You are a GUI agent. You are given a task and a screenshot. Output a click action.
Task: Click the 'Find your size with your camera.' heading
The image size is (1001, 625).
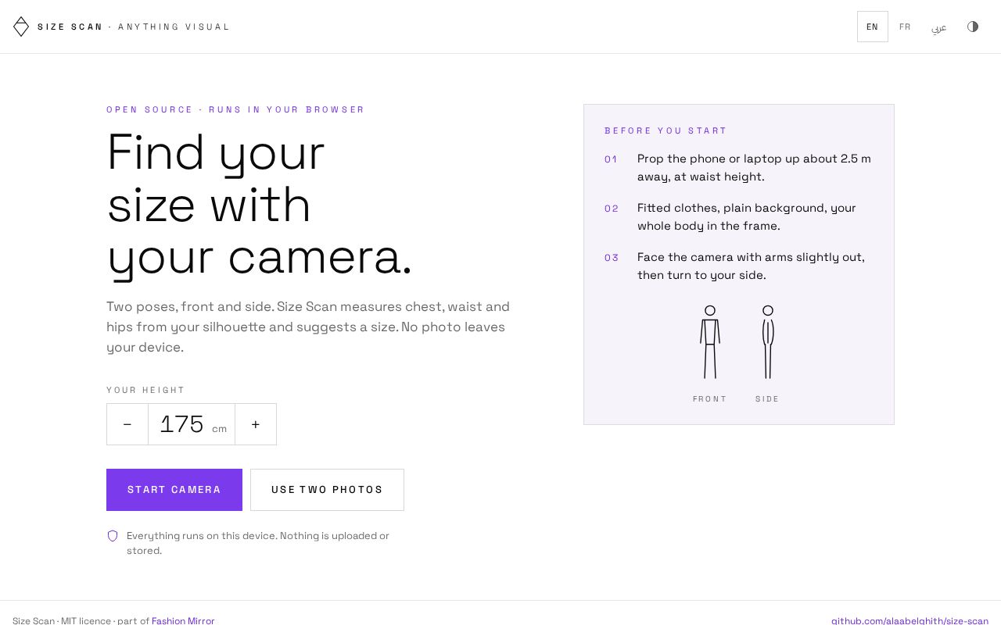tap(259, 203)
